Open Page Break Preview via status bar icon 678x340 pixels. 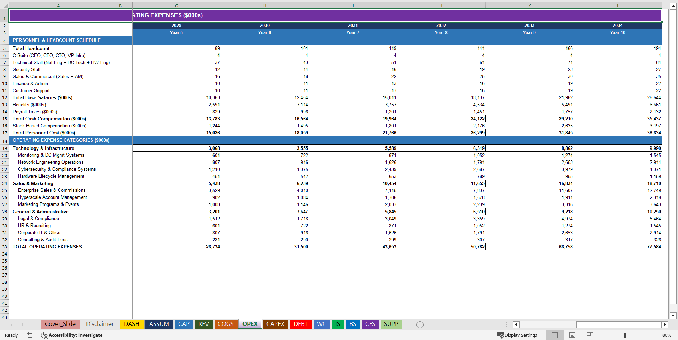tap(590, 335)
